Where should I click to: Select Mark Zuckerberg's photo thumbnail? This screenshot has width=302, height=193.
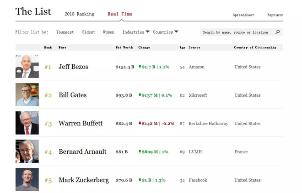tap(27, 180)
